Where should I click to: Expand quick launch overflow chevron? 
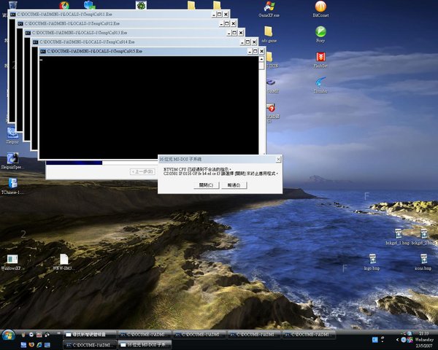point(58,333)
